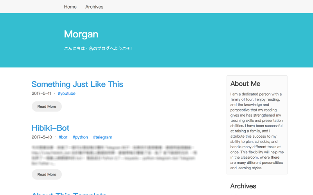Screen dimensions: 313x195
Task: Go to Archives in the top navigation
Action: coord(94,7)
